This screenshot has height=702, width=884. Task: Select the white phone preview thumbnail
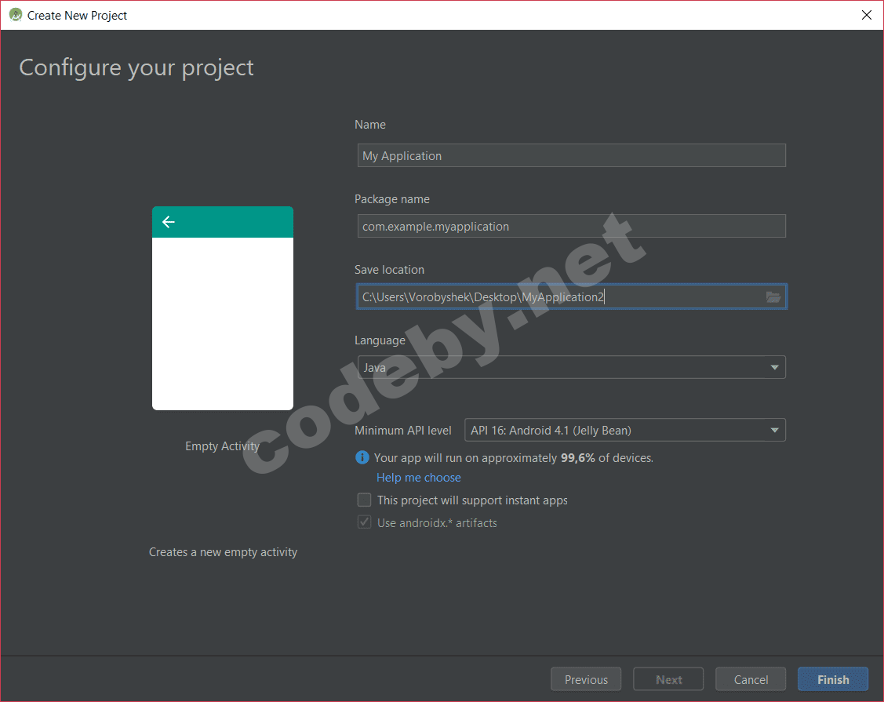(x=223, y=323)
